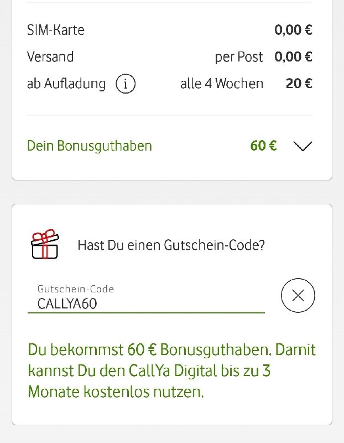Viewport: 344px width, 443px height.
Task: Click the Versand row label
Action: pyautogui.click(x=50, y=57)
